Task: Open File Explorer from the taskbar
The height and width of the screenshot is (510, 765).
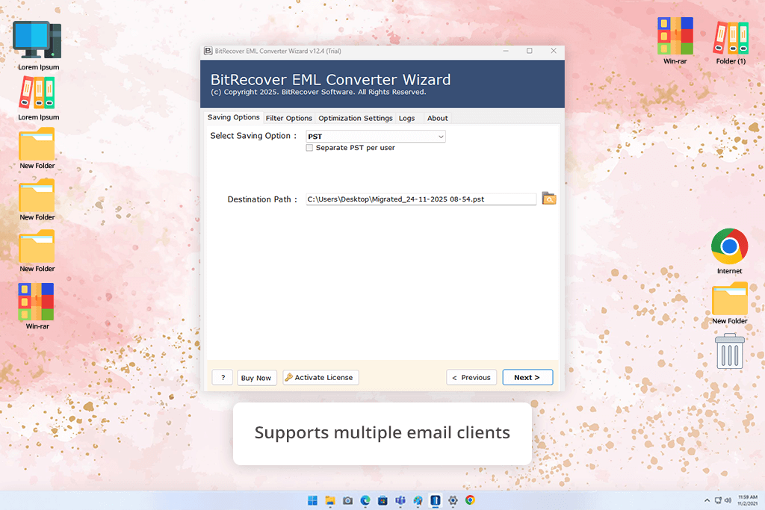Action: tap(330, 500)
